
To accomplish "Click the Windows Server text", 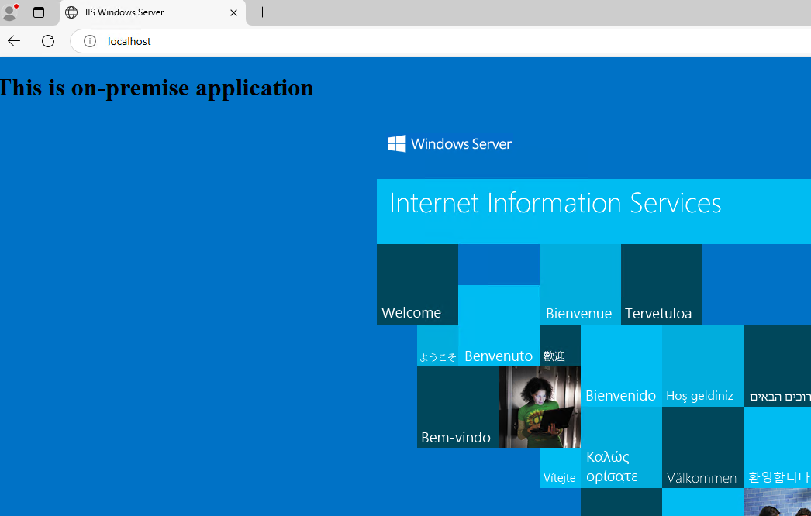I will (461, 144).
